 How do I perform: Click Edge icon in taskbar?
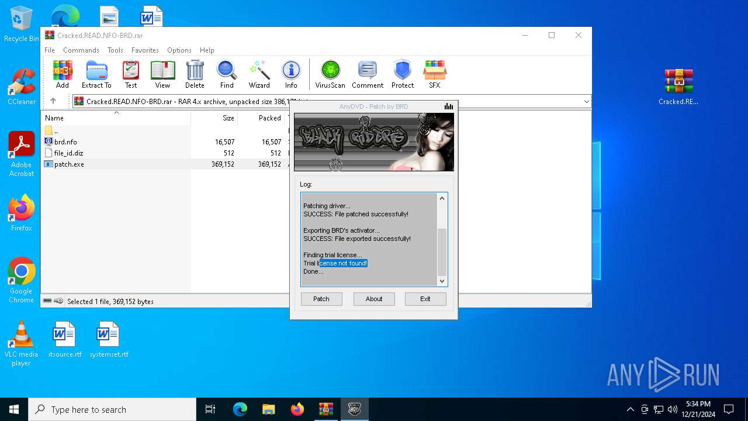coord(240,409)
